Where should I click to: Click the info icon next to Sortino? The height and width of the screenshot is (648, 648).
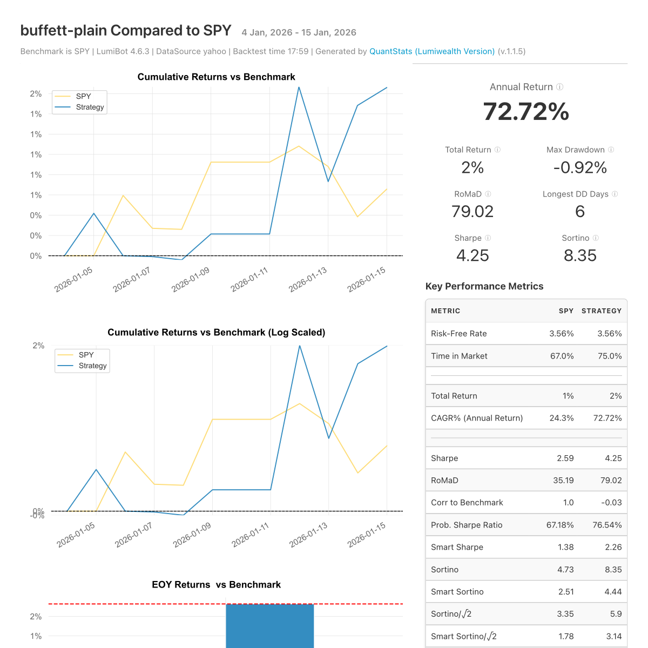596,238
